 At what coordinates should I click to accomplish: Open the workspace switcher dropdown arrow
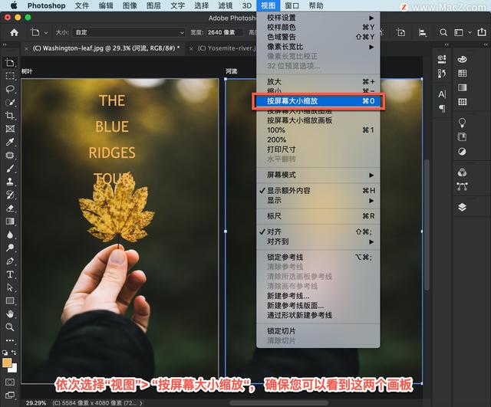(470, 32)
